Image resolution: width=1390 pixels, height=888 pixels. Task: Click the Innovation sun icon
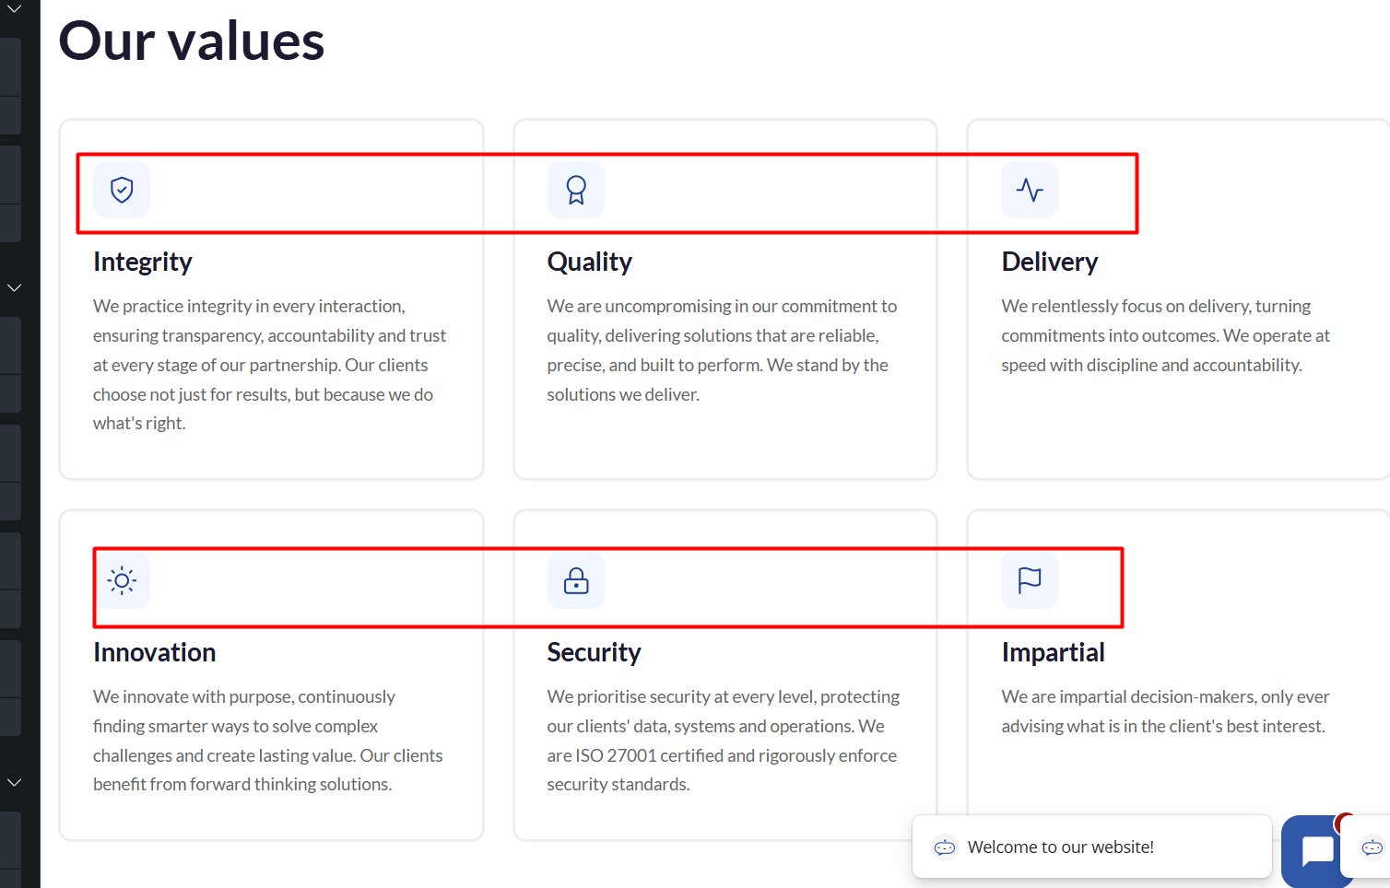[x=122, y=580]
